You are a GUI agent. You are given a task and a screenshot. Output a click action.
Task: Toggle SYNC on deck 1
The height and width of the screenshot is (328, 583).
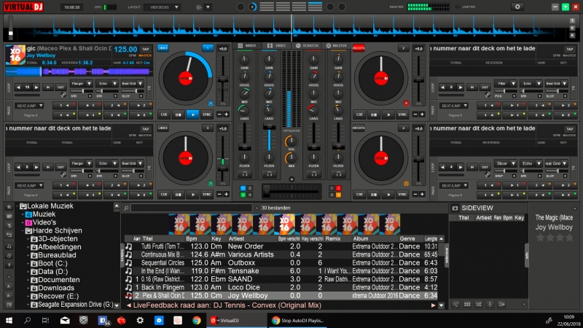point(207,114)
